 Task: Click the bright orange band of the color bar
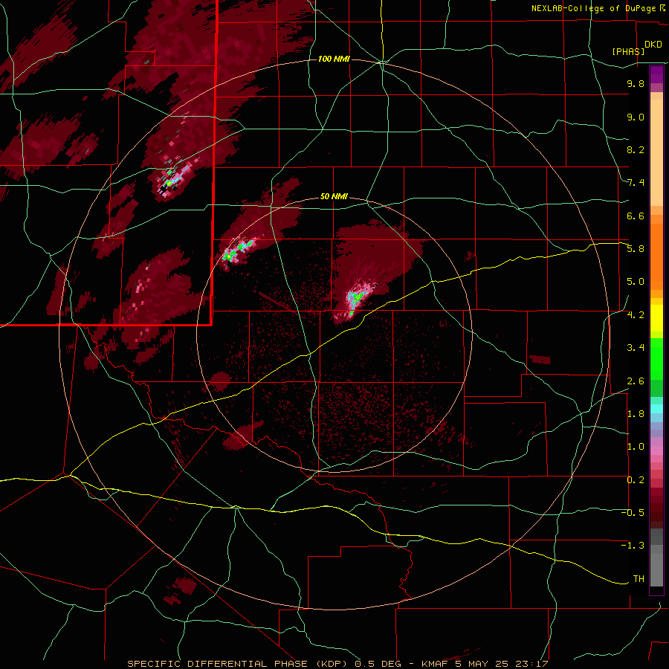coord(656,256)
